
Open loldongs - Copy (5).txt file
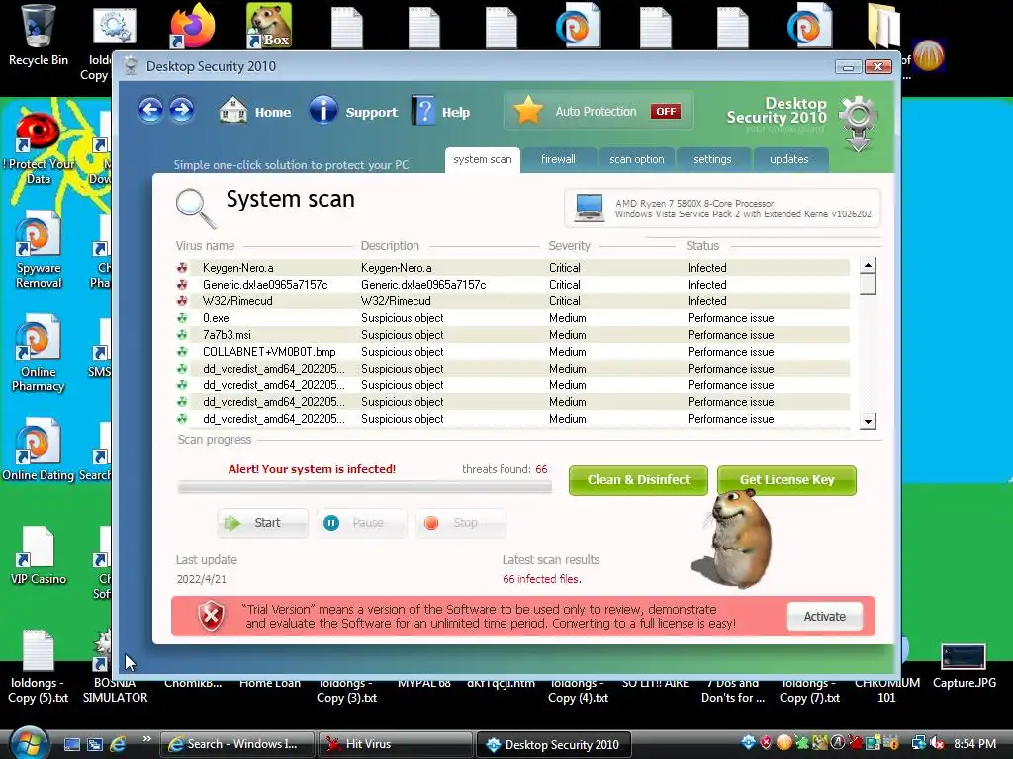[x=39, y=668]
